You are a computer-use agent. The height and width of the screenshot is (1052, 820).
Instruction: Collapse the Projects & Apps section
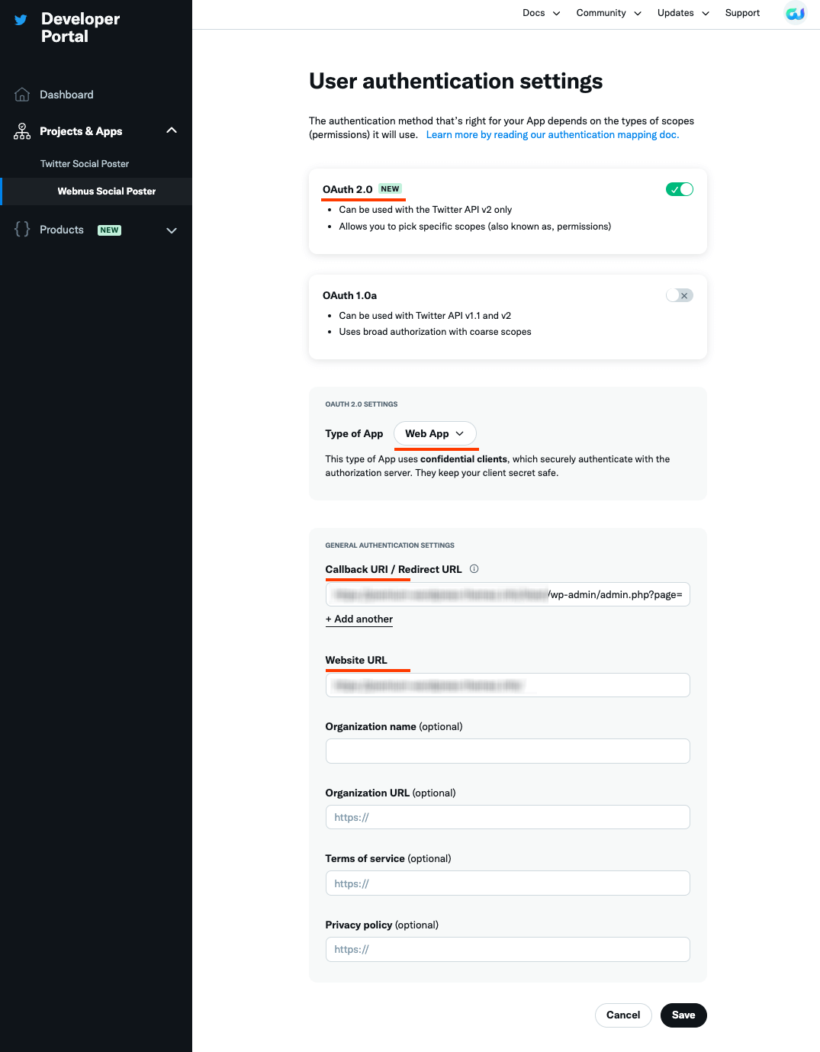tap(172, 130)
